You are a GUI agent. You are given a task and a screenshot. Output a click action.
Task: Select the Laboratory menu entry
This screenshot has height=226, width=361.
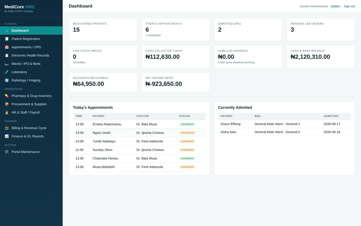[31, 72]
